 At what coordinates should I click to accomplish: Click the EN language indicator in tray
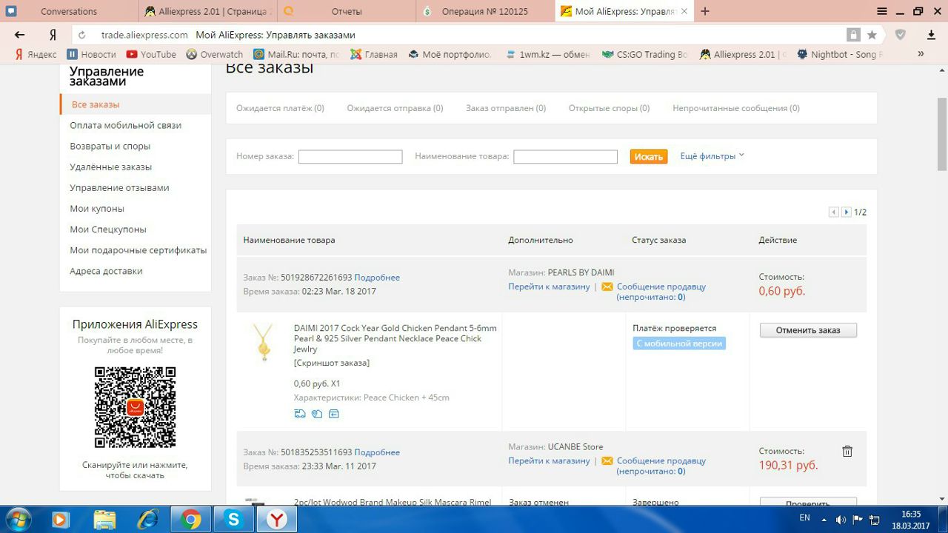(804, 518)
